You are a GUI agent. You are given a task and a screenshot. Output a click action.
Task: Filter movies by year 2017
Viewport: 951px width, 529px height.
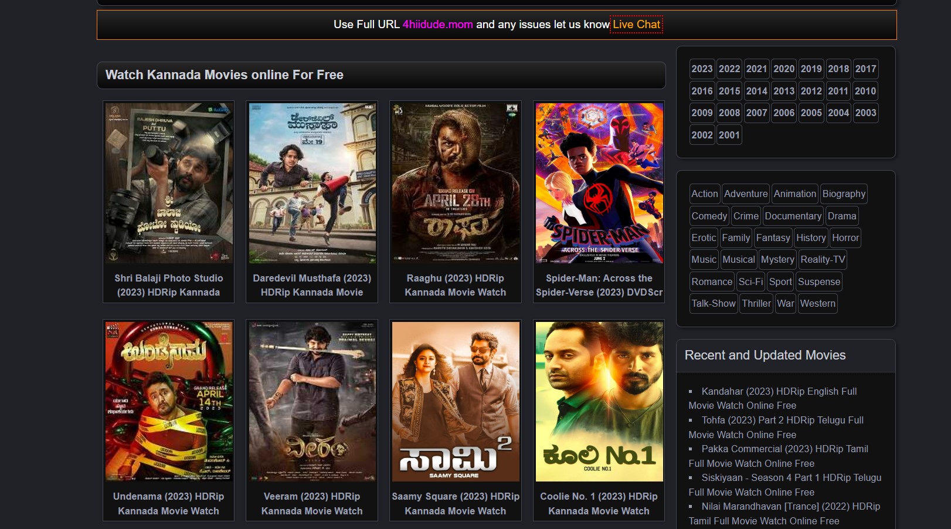(865, 69)
